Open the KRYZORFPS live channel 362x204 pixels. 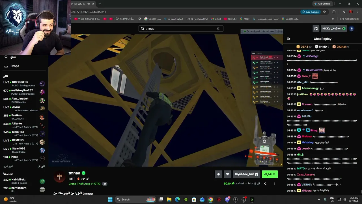[x=24, y=84]
